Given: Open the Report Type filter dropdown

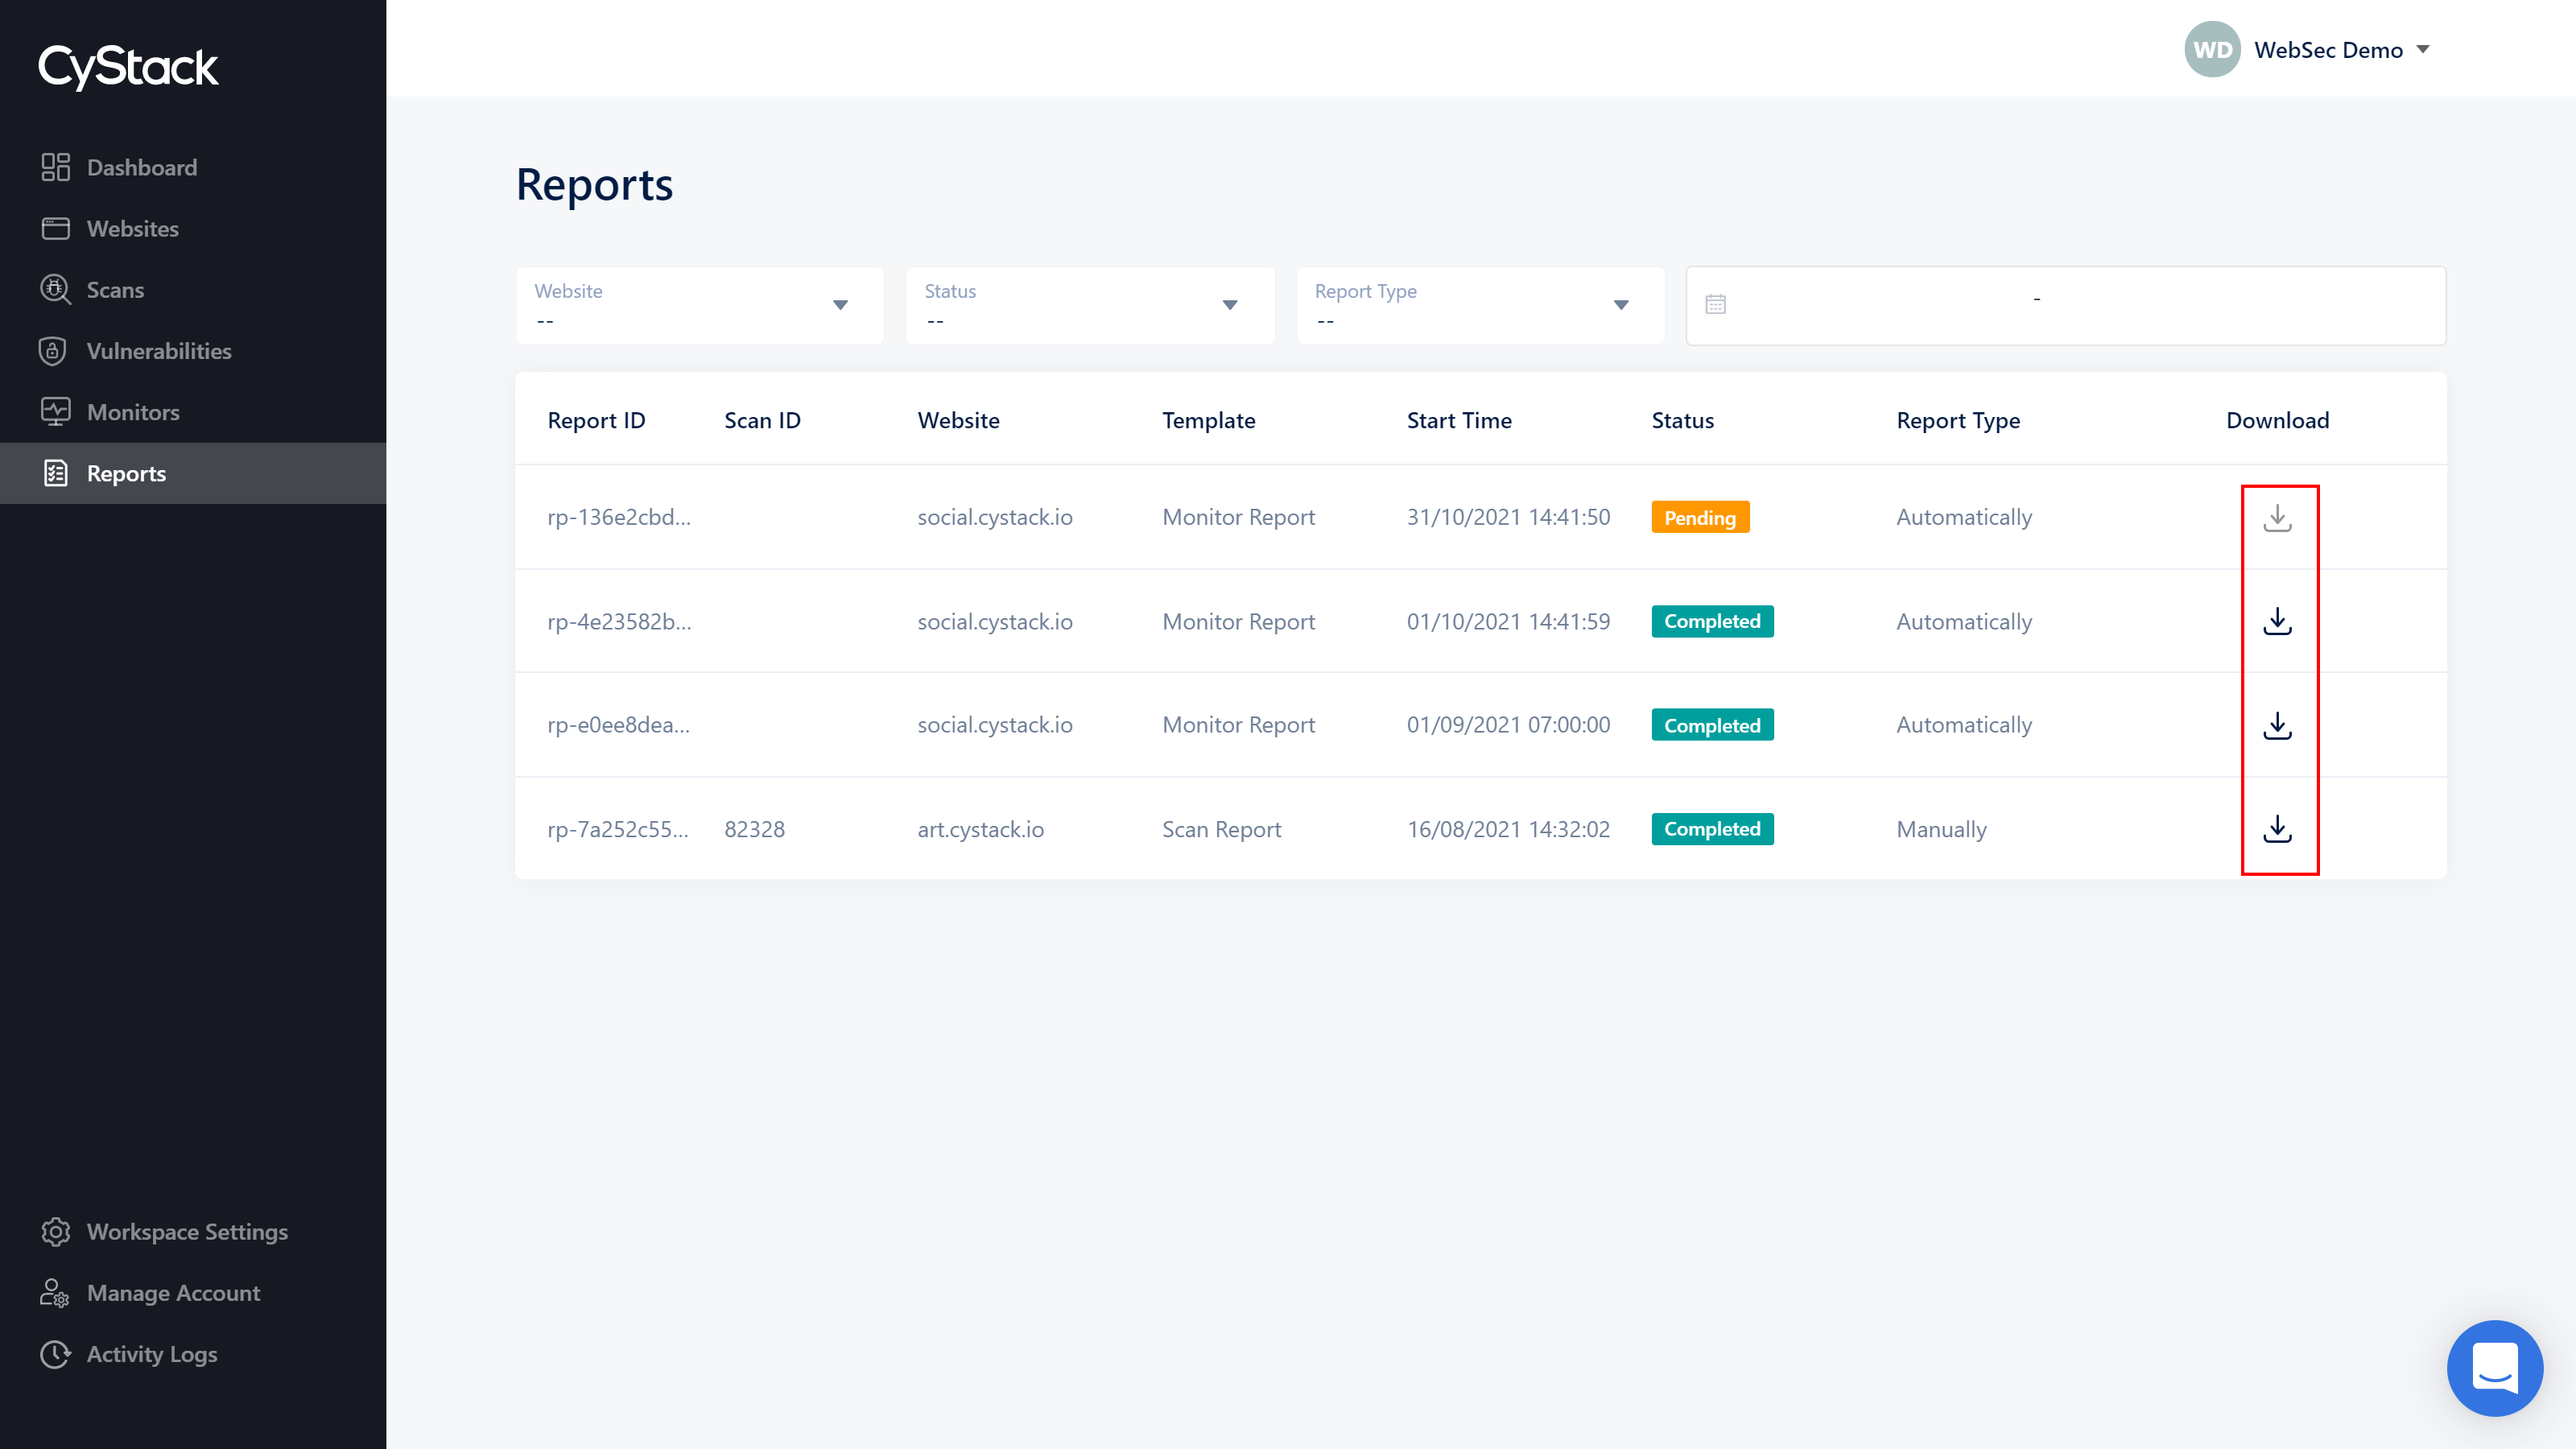Looking at the screenshot, I should point(1481,305).
